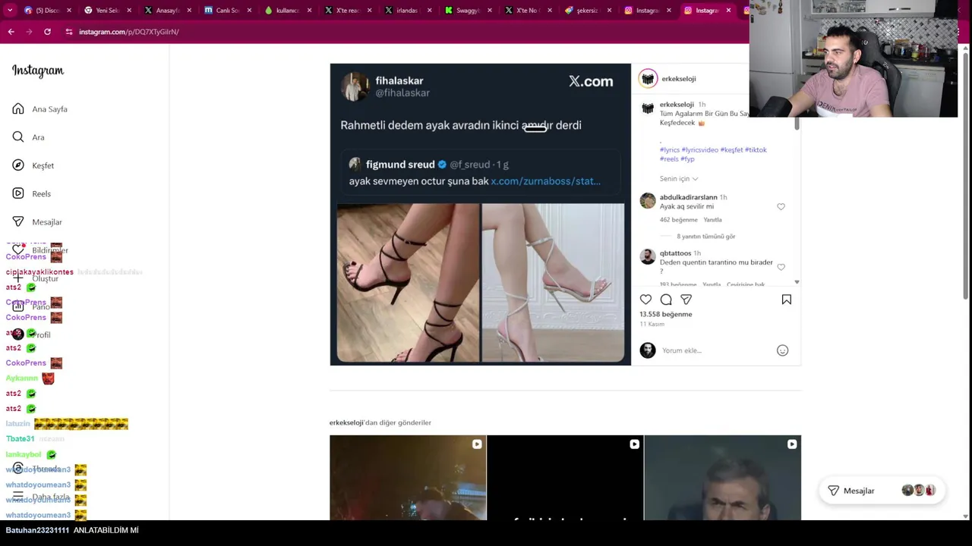Image resolution: width=972 pixels, height=546 pixels.
Task: Click the post image
Action: tap(480, 215)
